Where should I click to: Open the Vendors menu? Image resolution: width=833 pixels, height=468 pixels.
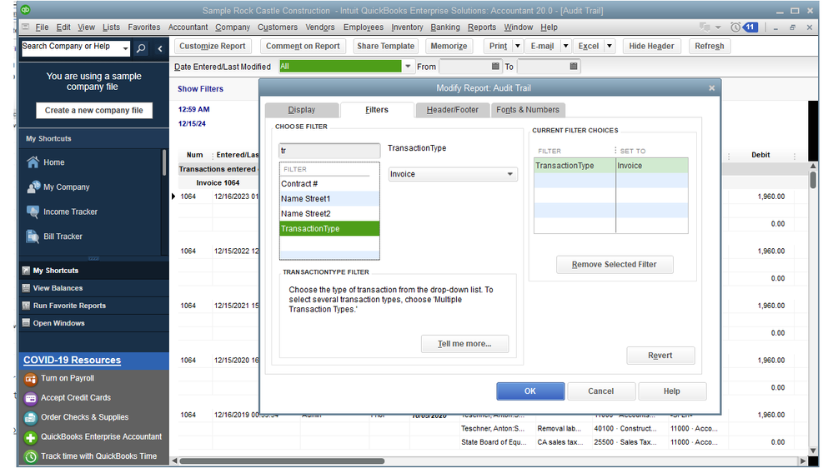(320, 27)
